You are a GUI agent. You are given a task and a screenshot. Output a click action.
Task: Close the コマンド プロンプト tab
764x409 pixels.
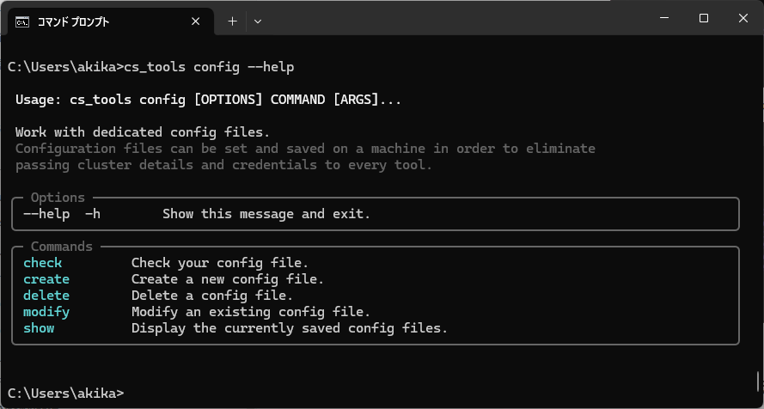(x=200, y=21)
